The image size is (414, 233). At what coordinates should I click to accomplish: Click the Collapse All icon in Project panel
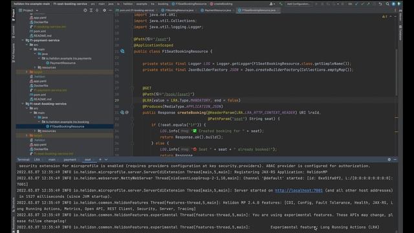(97, 10)
